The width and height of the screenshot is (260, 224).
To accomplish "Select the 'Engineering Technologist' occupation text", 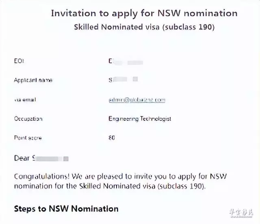I will point(140,119).
